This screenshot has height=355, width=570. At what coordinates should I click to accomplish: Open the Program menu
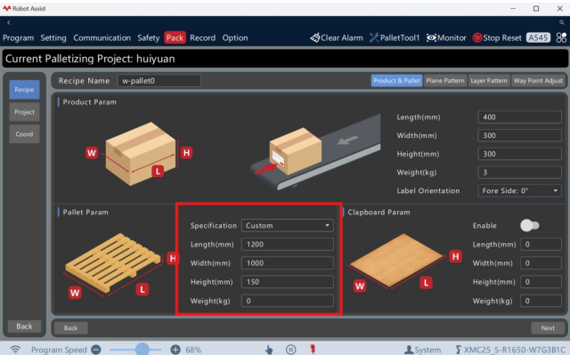pos(18,37)
